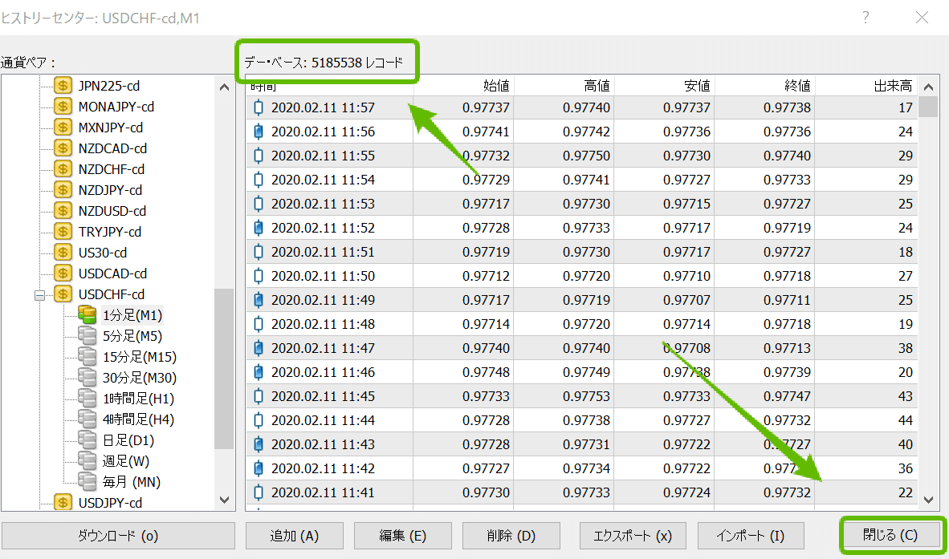The width and height of the screenshot is (949, 559).
Task: Click the database icon for 週足(W)
Action: tap(88, 461)
